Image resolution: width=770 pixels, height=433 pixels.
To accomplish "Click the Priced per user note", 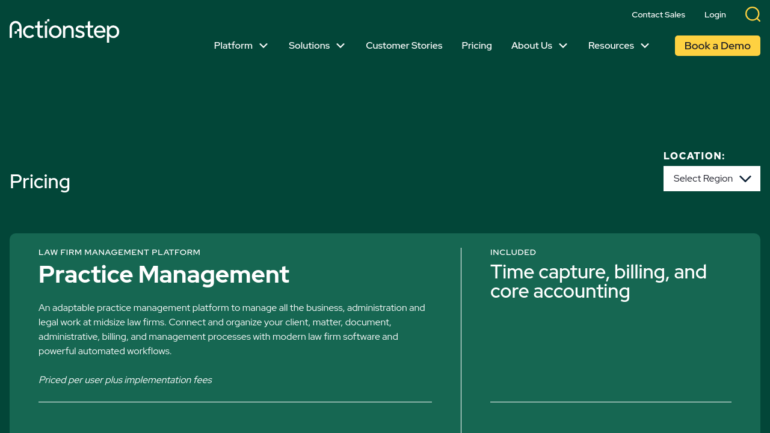I will (125, 380).
